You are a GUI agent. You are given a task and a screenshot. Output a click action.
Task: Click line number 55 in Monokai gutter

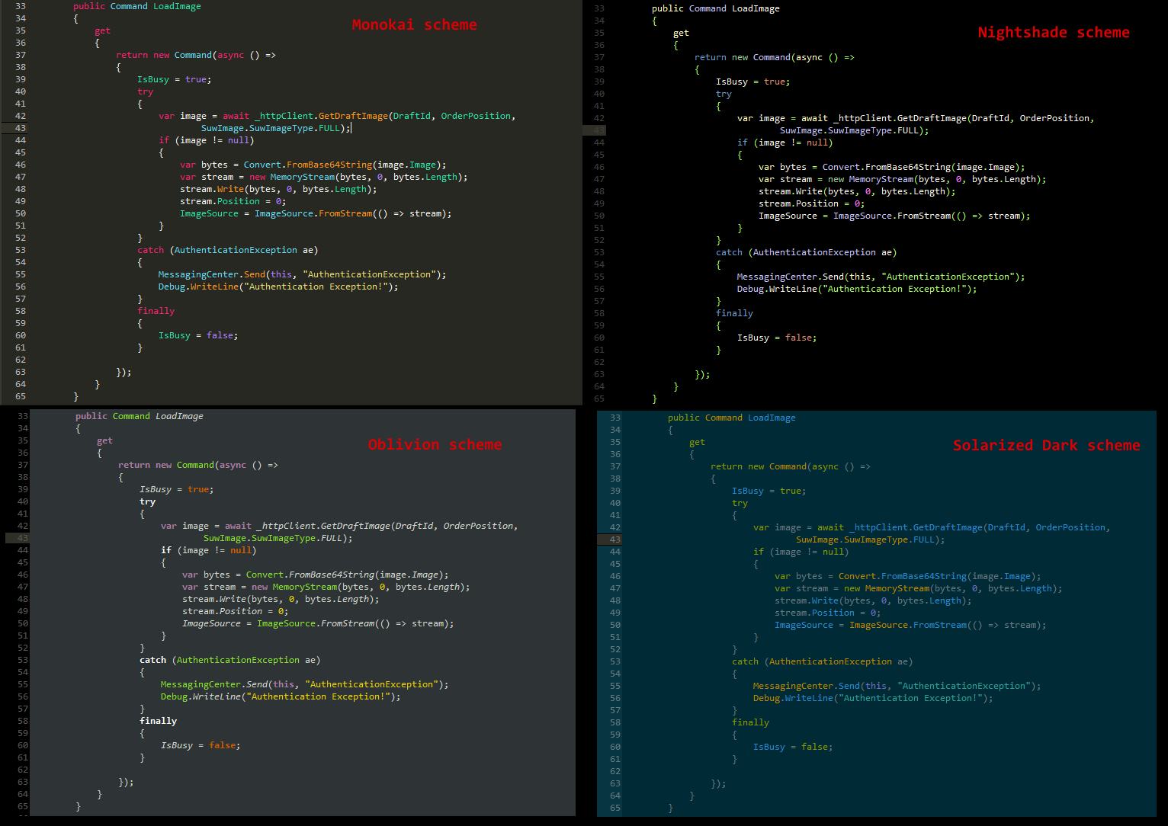pyautogui.click(x=21, y=274)
